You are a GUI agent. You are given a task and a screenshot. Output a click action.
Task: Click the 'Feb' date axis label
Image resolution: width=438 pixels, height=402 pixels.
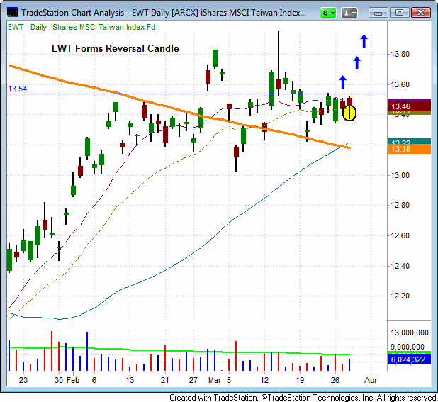(x=73, y=380)
